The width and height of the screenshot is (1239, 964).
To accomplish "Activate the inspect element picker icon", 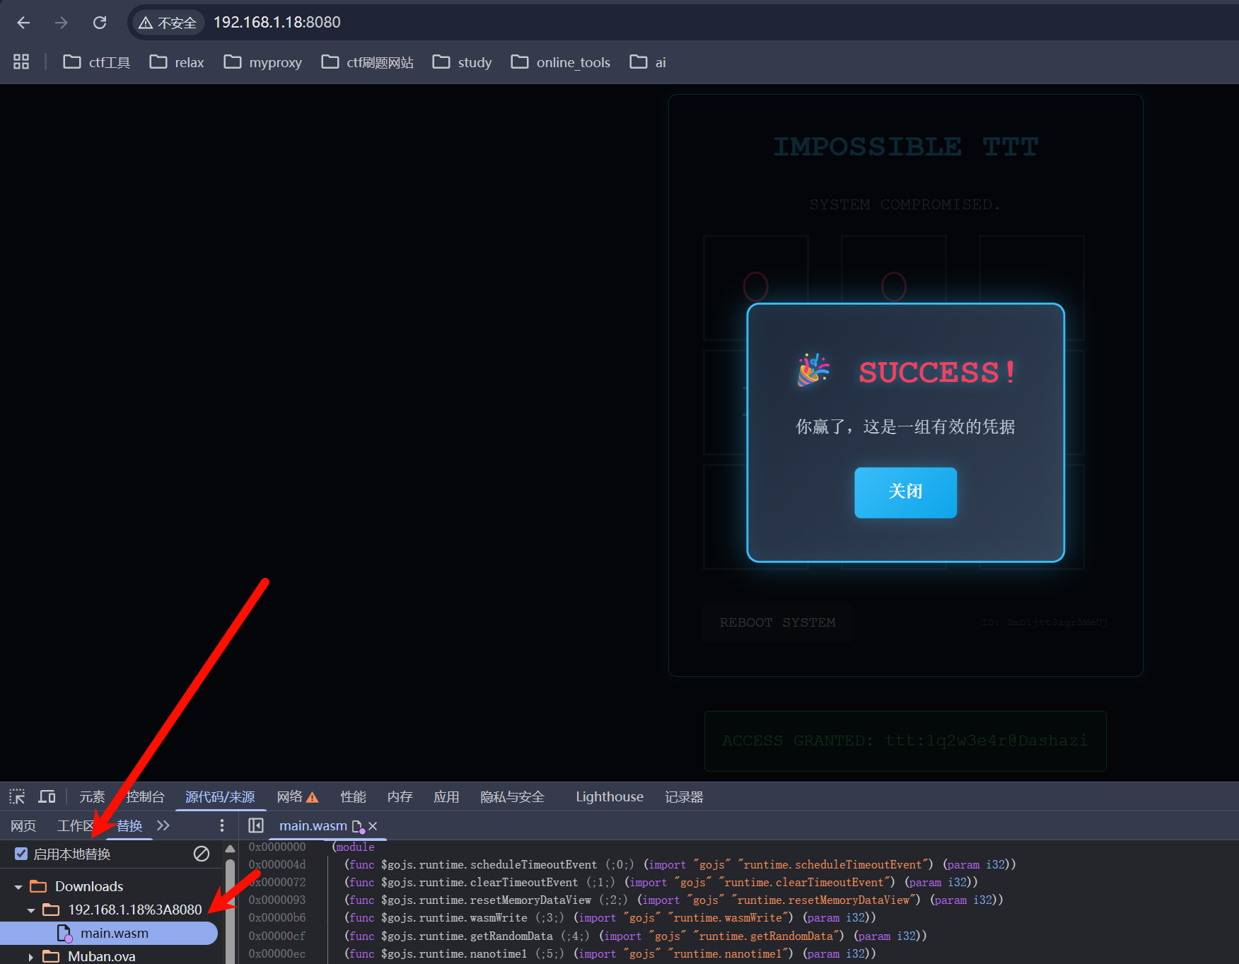I will click(17, 797).
